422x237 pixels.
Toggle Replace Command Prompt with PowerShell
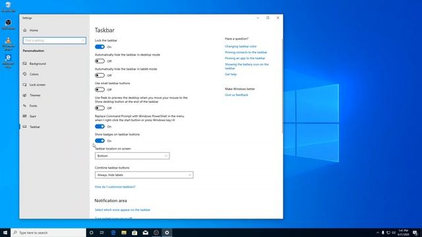(100, 126)
